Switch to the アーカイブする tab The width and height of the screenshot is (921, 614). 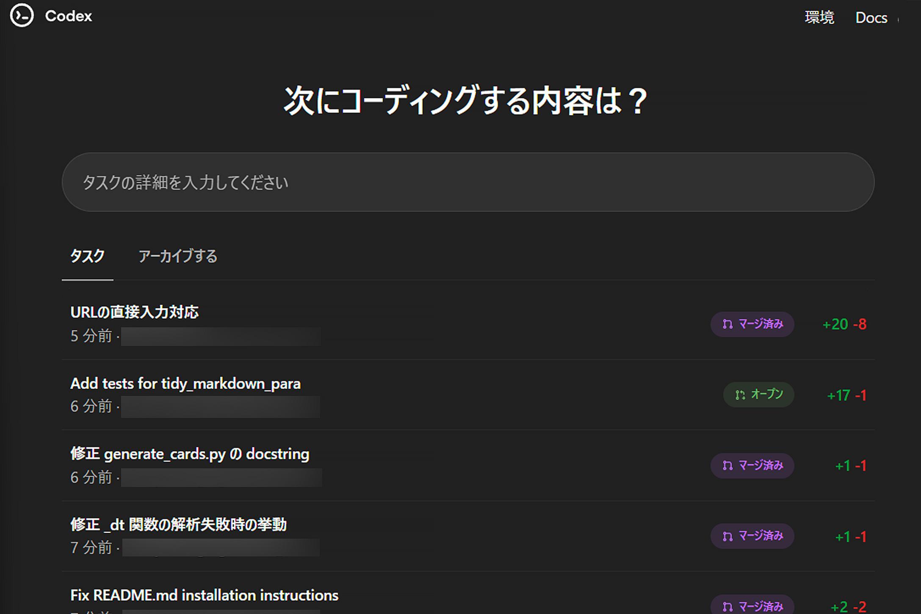point(177,256)
